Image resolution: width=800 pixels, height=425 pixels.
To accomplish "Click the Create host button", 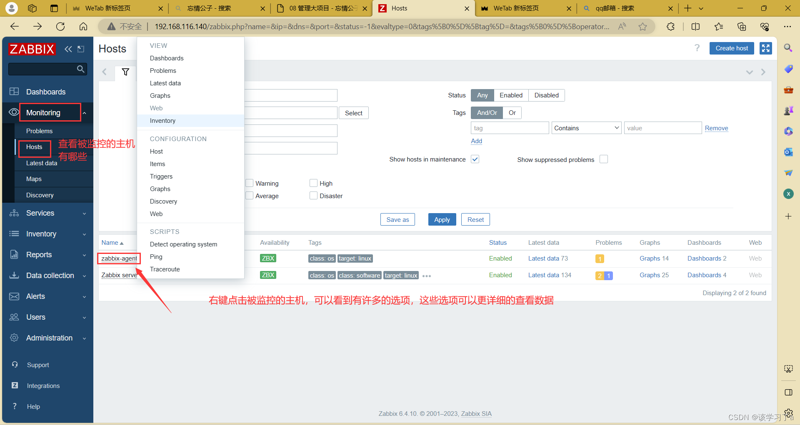I will point(732,48).
